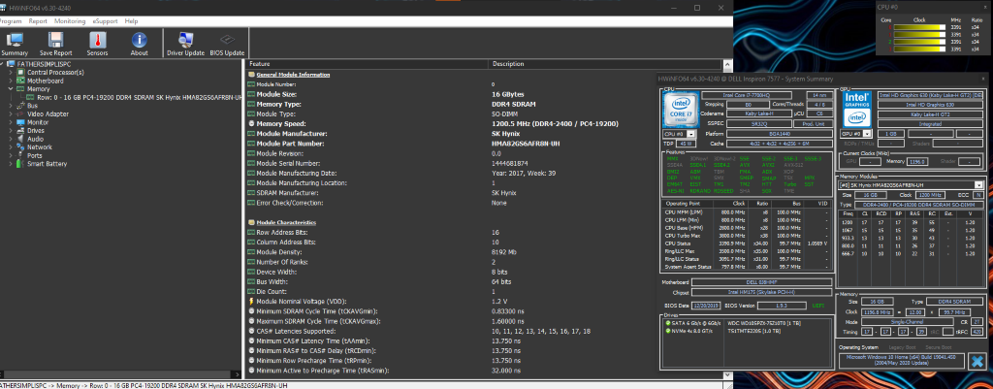Viewport: 993px width, 389px height.
Task: Click the Feature column header
Action: pyautogui.click(x=368, y=64)
